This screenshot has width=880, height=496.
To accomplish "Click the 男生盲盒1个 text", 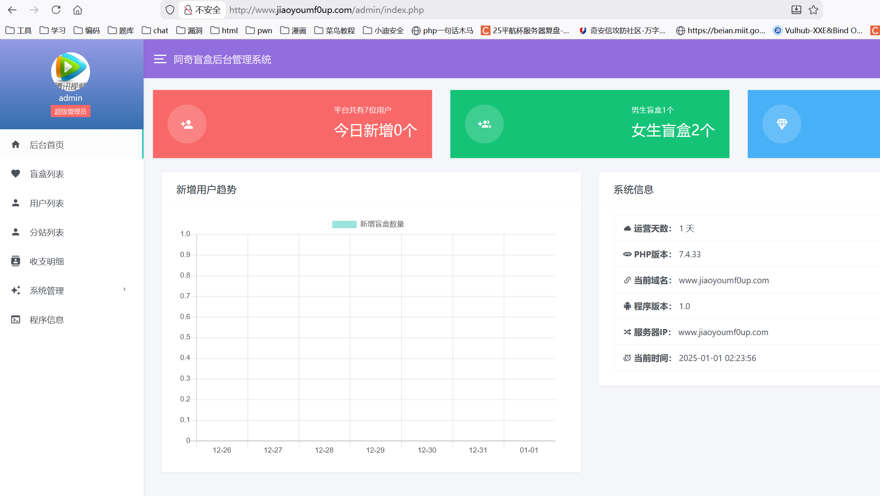I will click(652, 110).
